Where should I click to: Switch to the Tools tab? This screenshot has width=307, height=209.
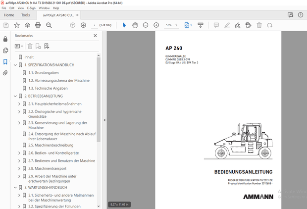[x=25, y=15]
